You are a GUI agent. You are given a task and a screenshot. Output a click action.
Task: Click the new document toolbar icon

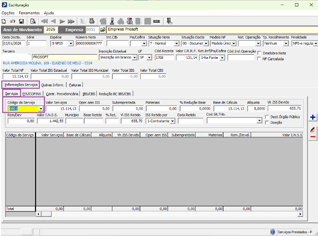tap(4, 21)
